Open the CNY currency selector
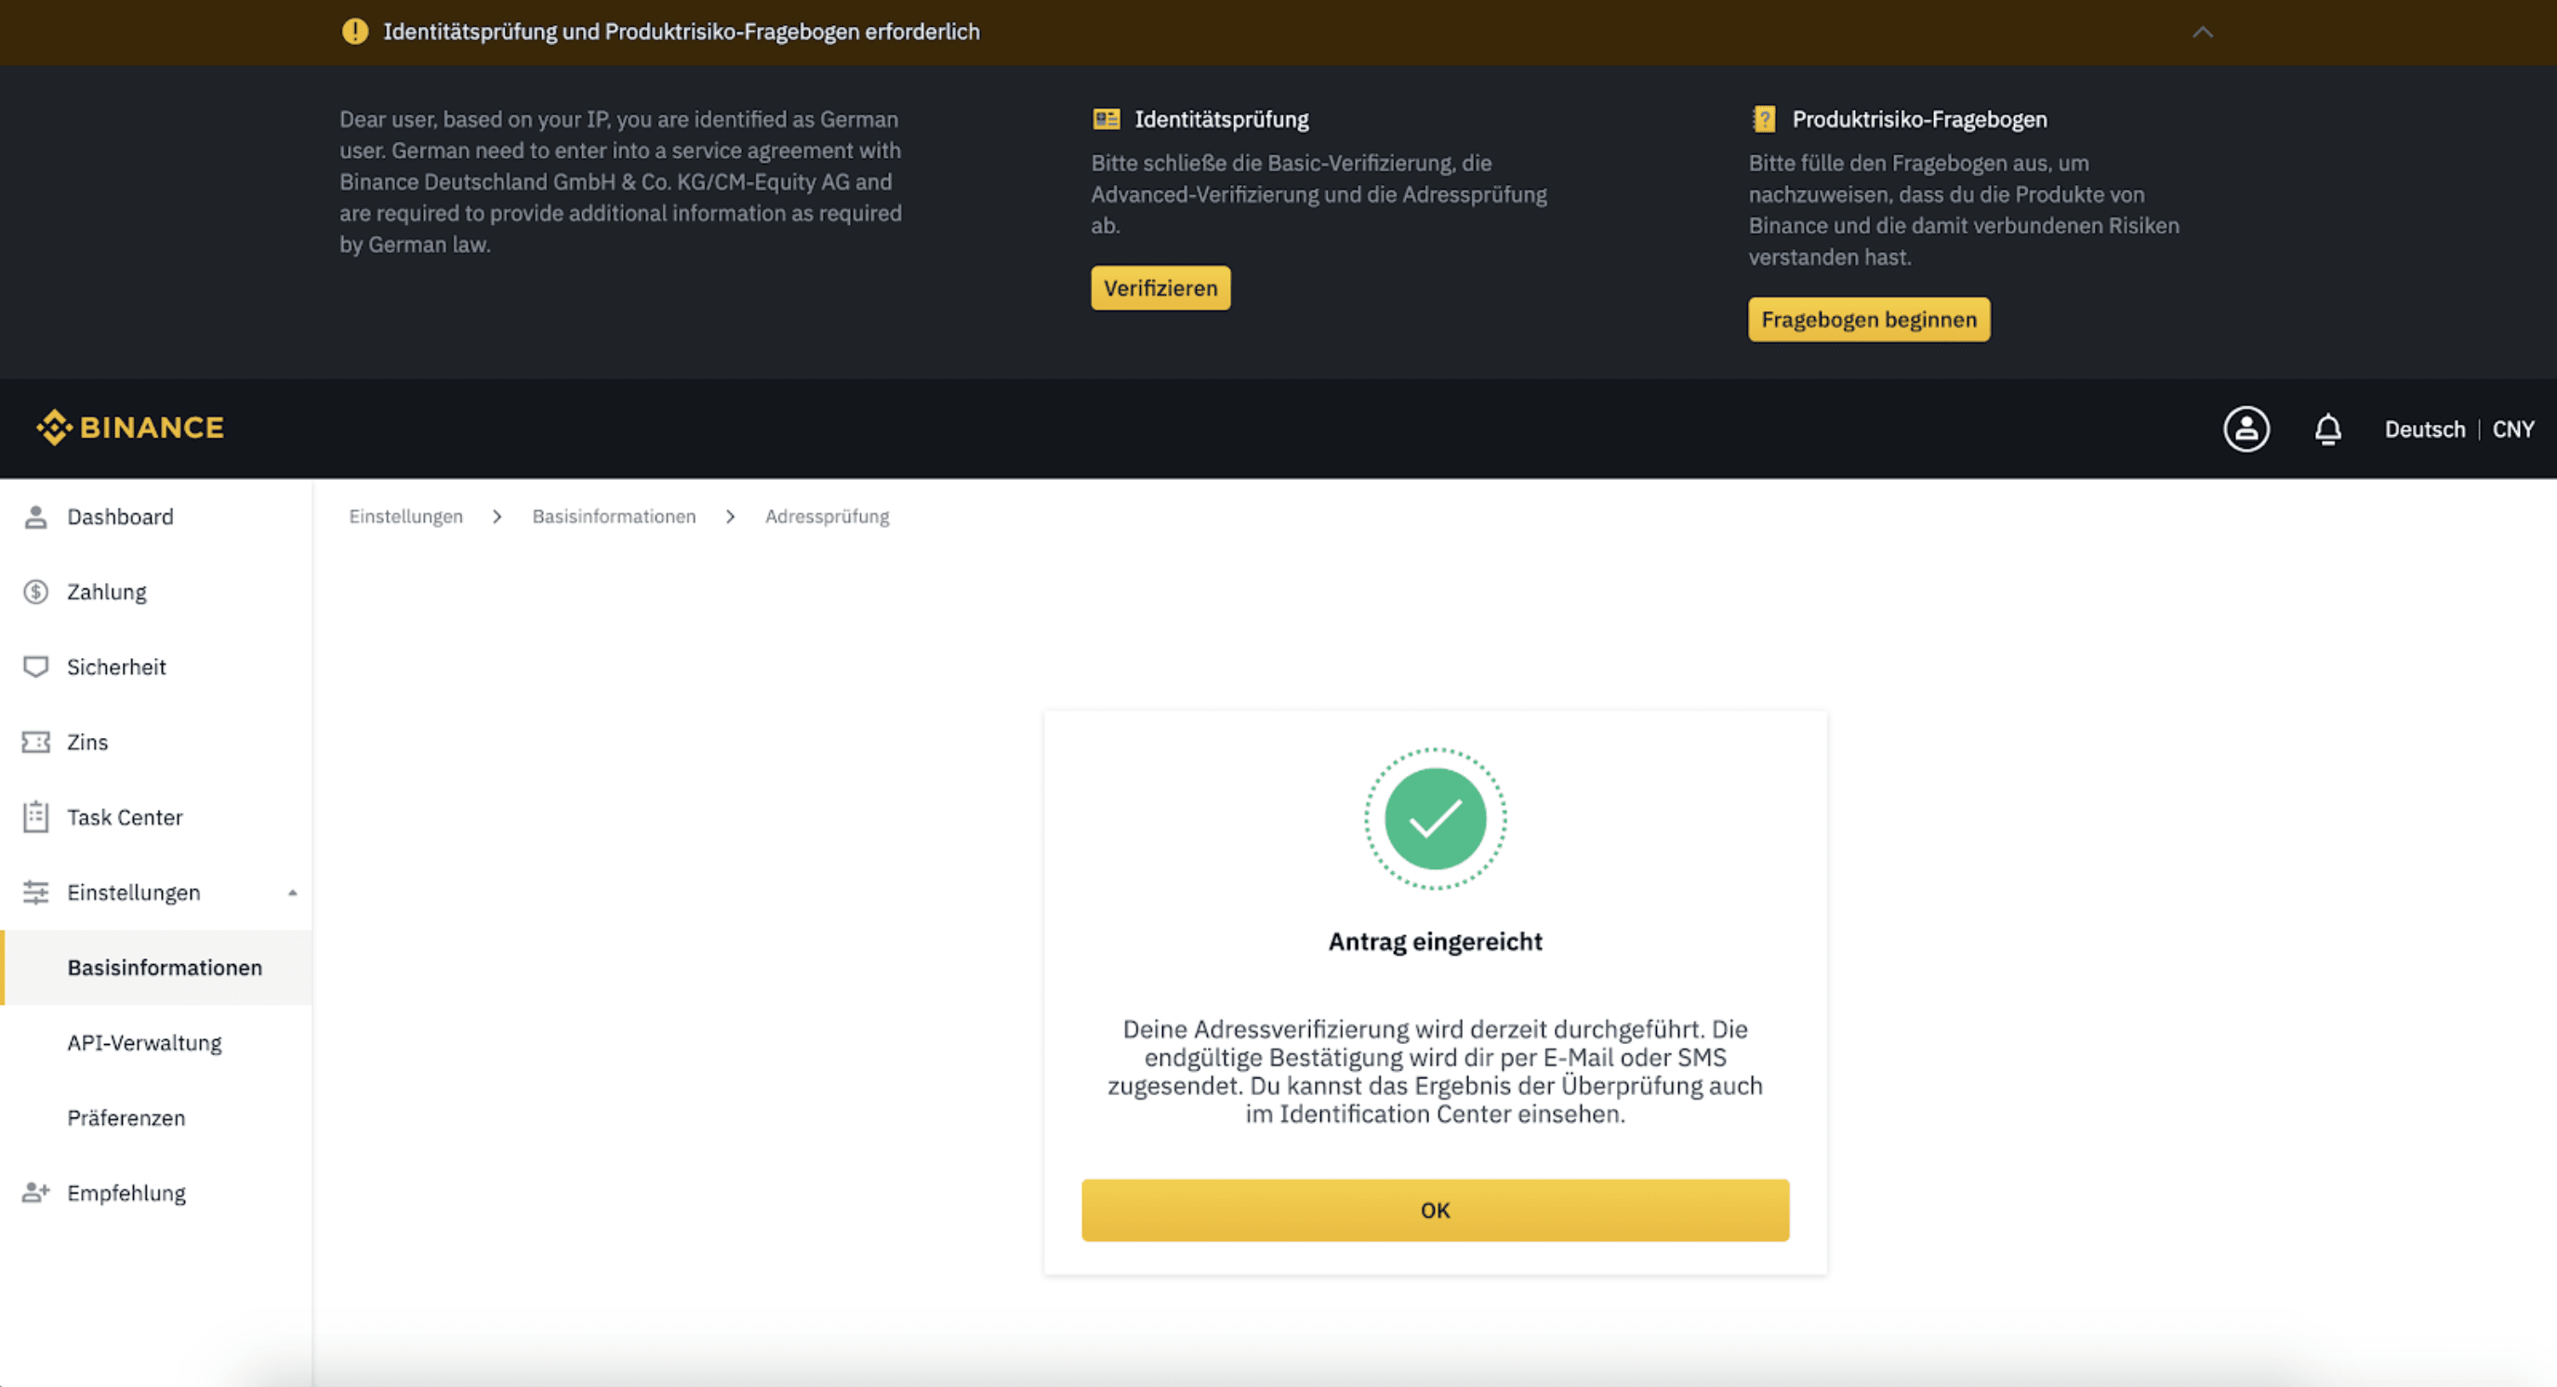The image size is (2557, 1387). 2513,429
